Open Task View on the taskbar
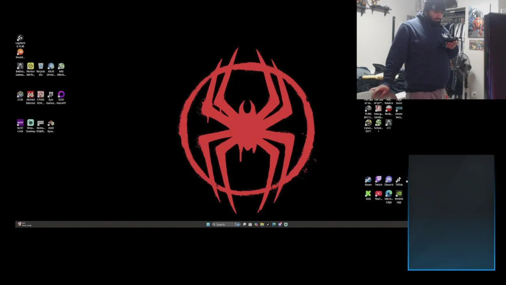The image size is (506, 285). [x=244, y=224]
